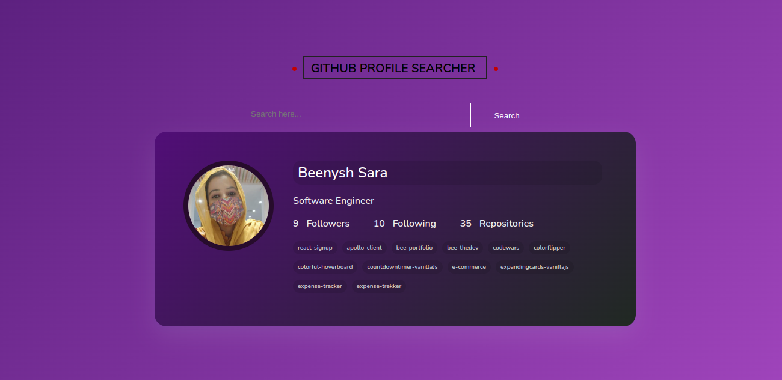Select the bee-portfolio repo tag
The height and width of the screenshot is (380, 782).
click(414, 248)
